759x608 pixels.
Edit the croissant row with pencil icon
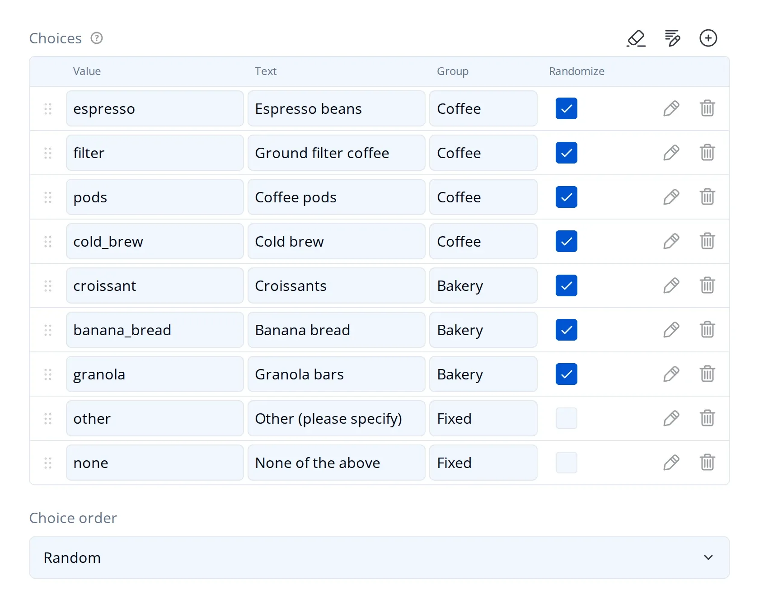671,285
